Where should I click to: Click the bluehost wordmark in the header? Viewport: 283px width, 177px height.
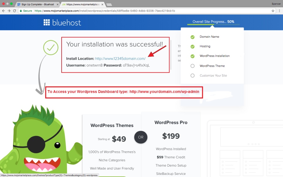tap(67, 23)
